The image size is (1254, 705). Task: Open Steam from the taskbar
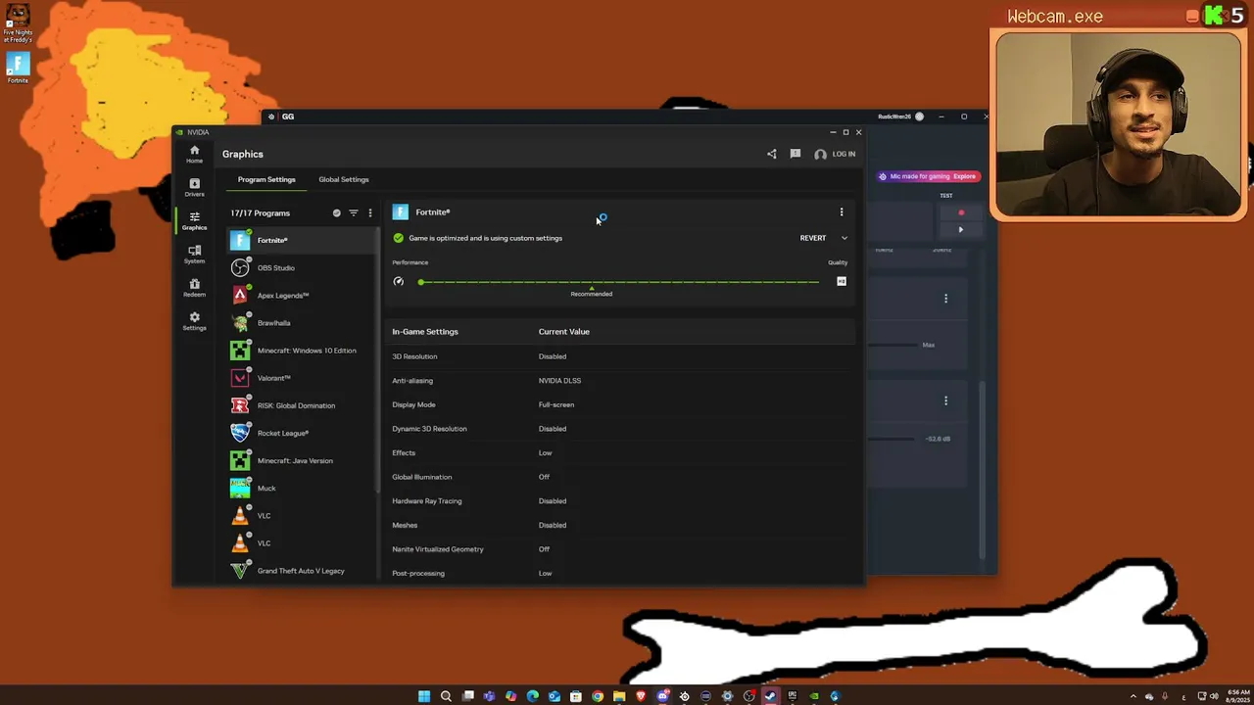coord(771,696)
